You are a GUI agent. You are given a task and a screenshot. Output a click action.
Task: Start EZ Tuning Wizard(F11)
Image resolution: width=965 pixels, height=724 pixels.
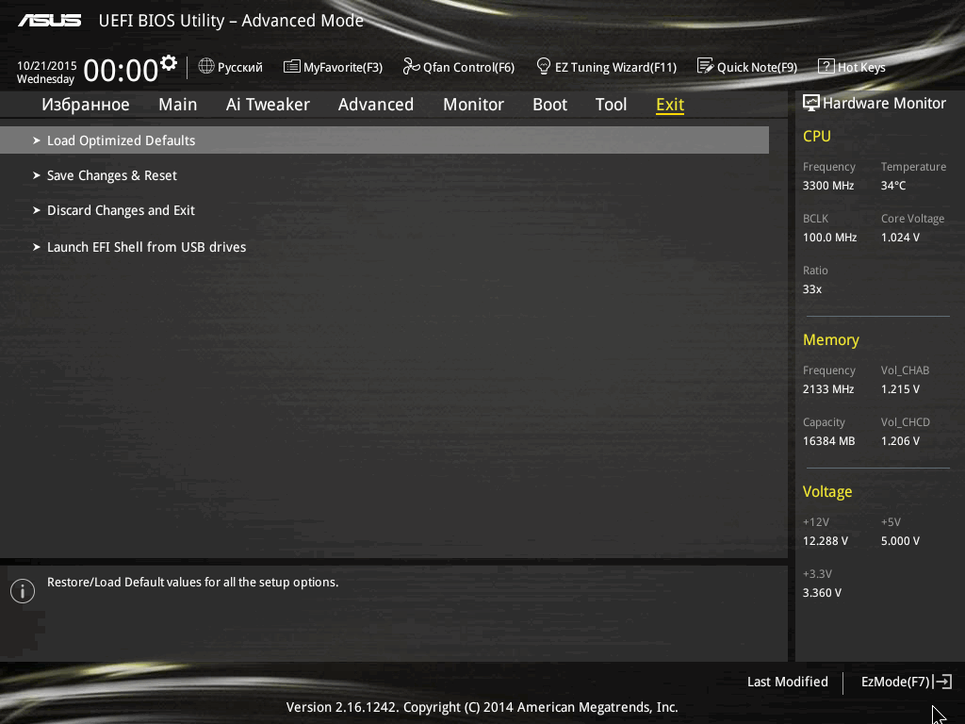coord(615,67)
